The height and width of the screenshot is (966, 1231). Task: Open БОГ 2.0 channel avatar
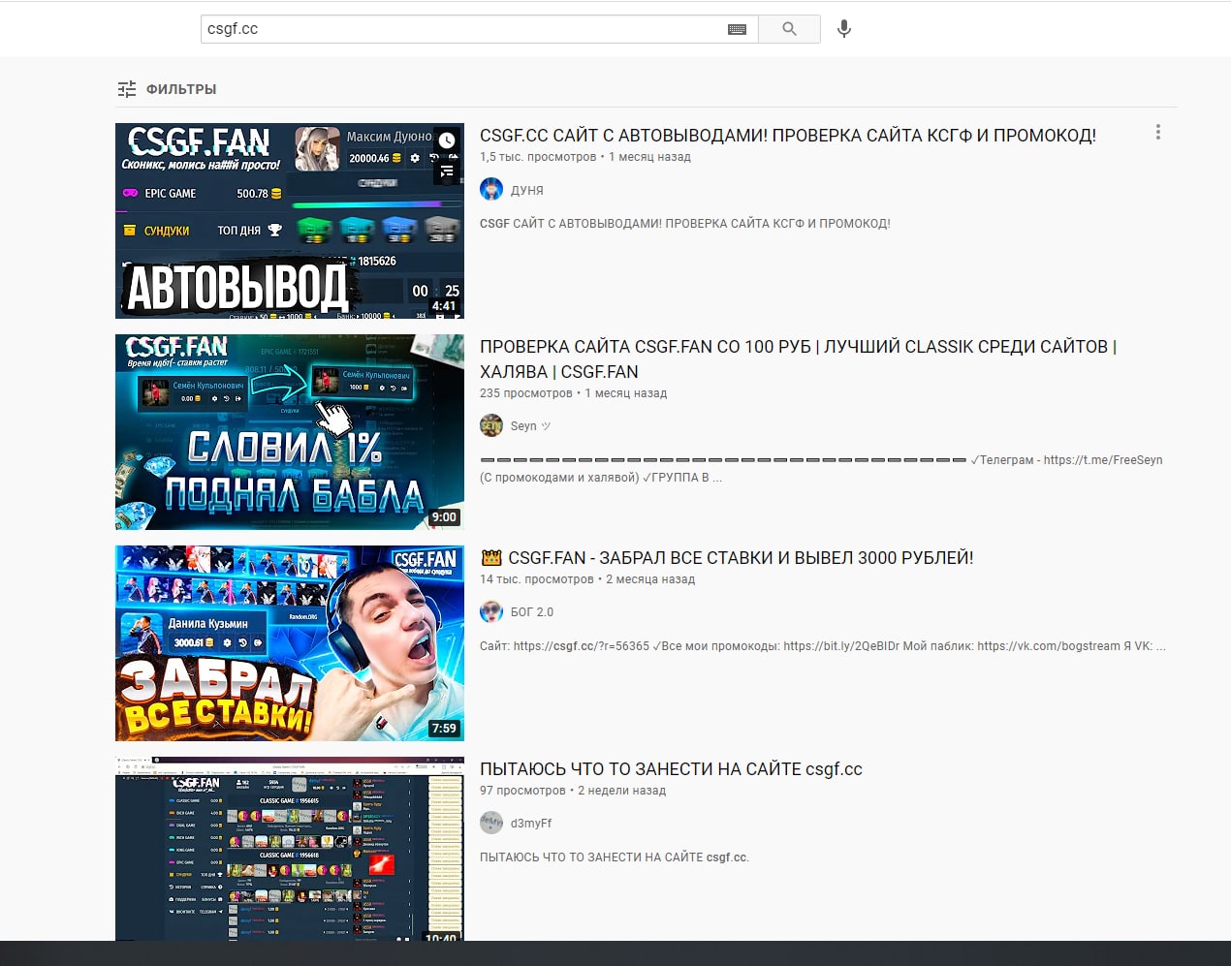pyautogui.click(x=491, y=611)
